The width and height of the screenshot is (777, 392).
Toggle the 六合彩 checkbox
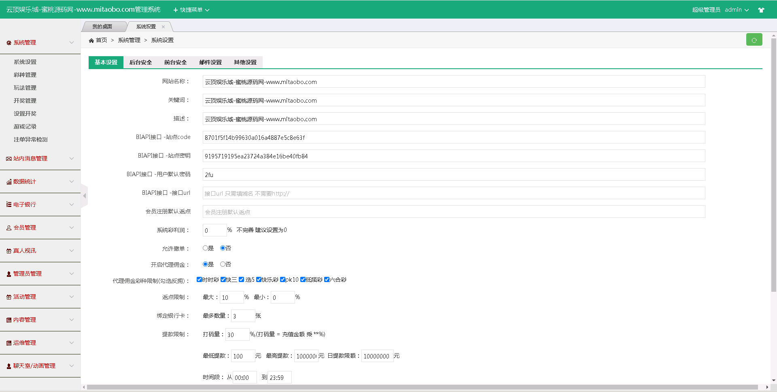[327, 280]
